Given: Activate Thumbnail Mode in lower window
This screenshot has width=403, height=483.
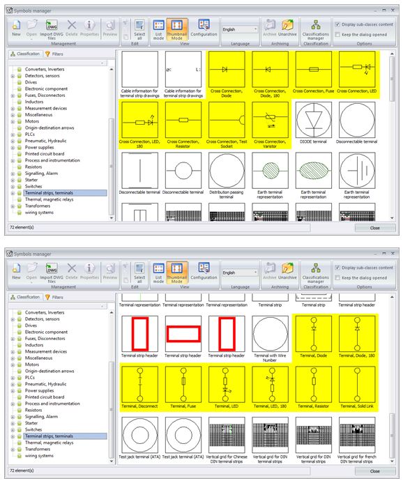Looking at the screenshot, I should point(177,273).
